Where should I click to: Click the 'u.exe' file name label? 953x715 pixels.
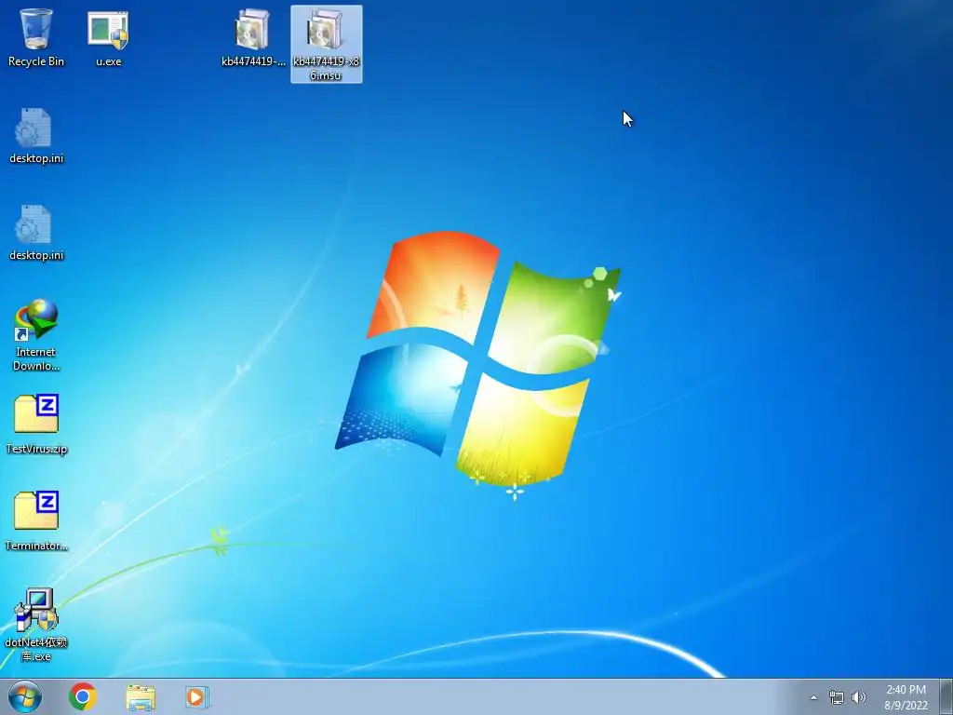(x=108, y=61)
